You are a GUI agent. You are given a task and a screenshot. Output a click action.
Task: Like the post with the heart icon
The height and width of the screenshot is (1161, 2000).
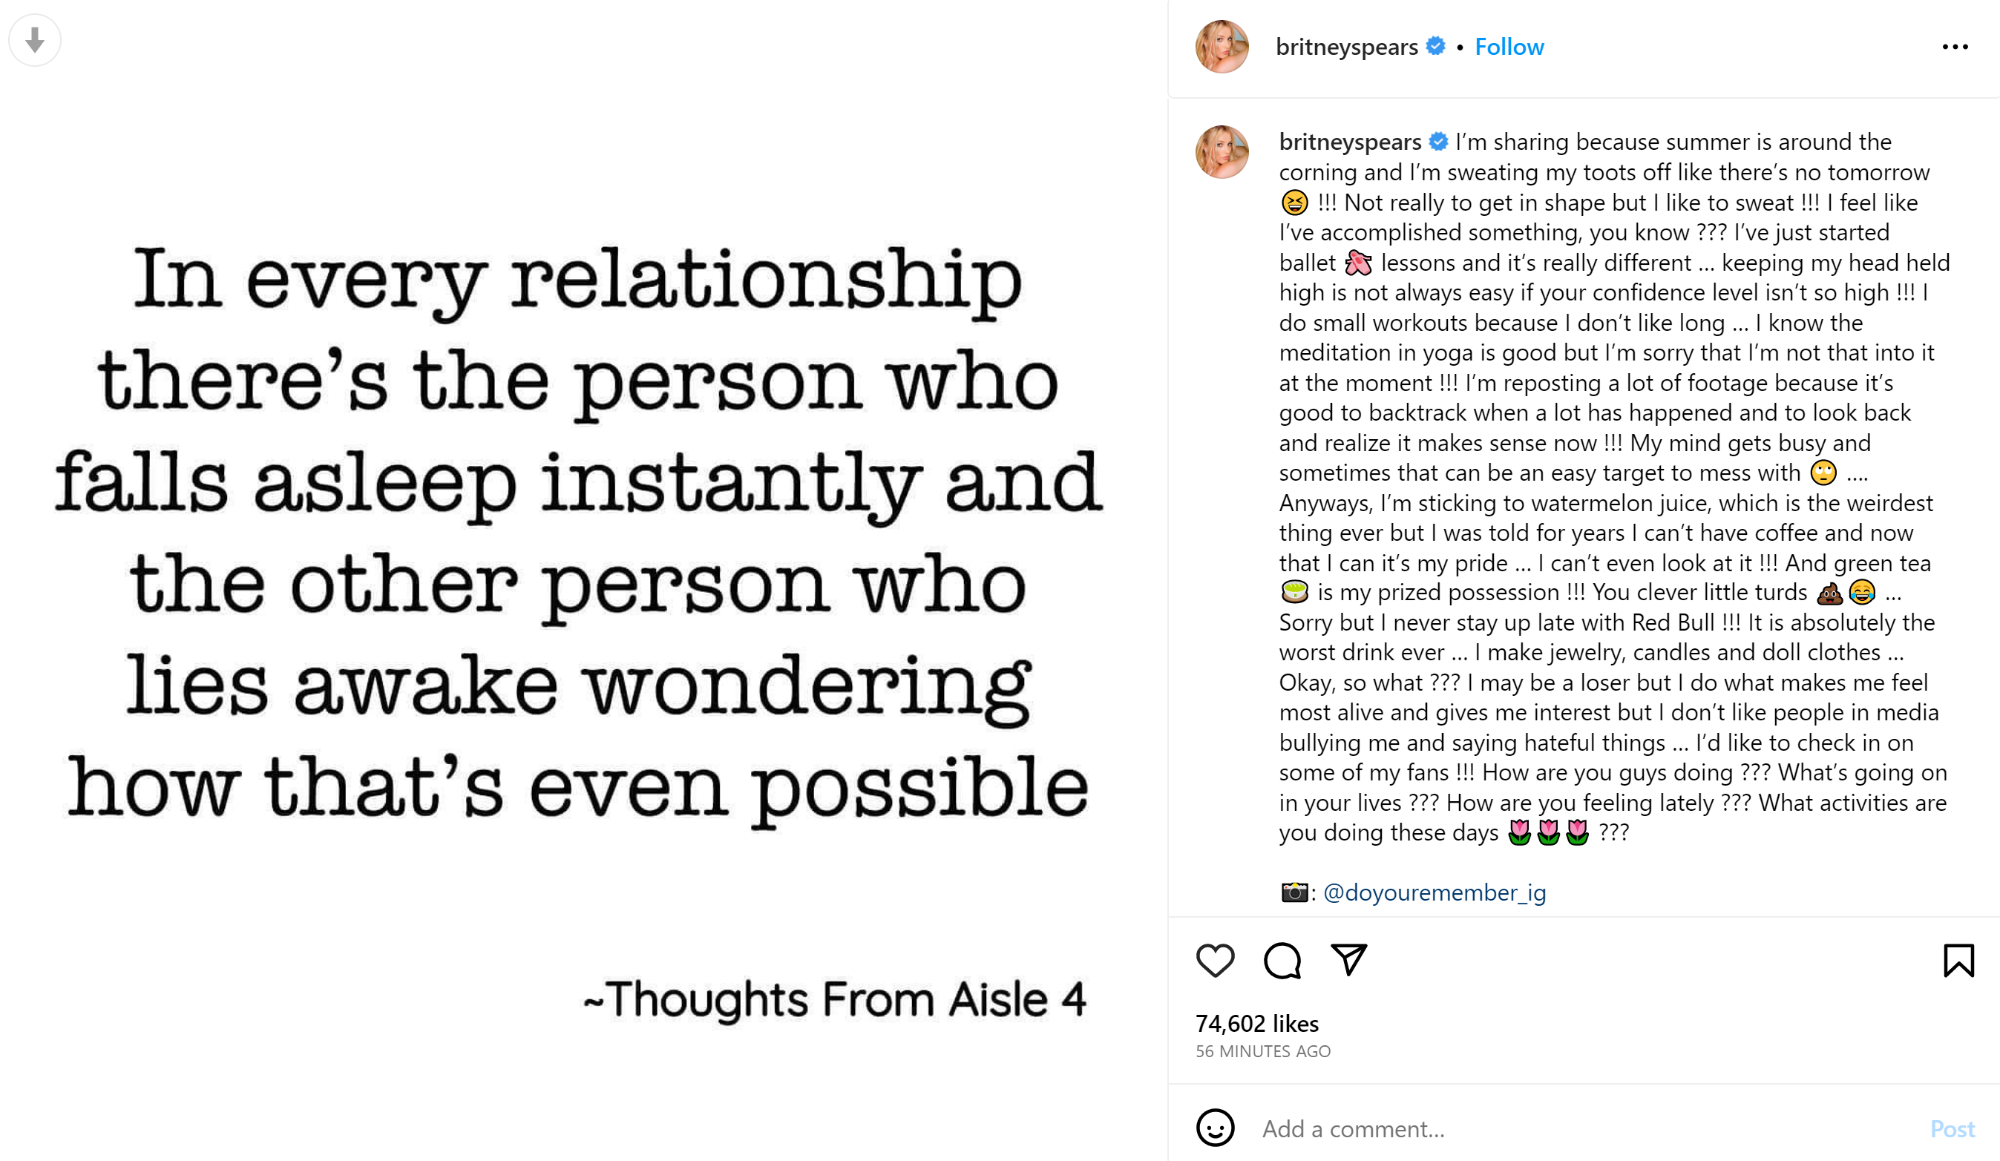(1215, 960)
